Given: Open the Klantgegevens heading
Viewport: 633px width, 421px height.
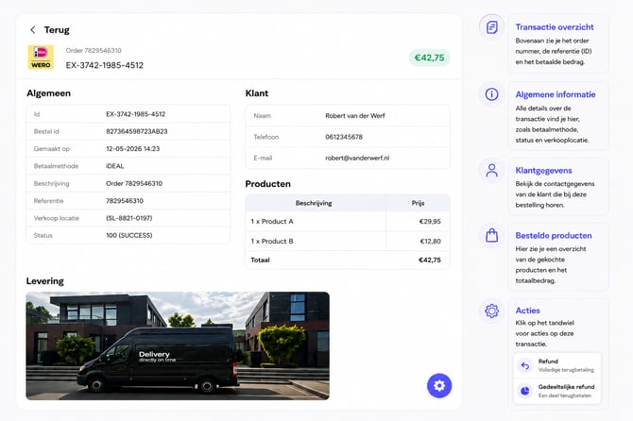Looking at the screenshot, I should pos(543,170).
